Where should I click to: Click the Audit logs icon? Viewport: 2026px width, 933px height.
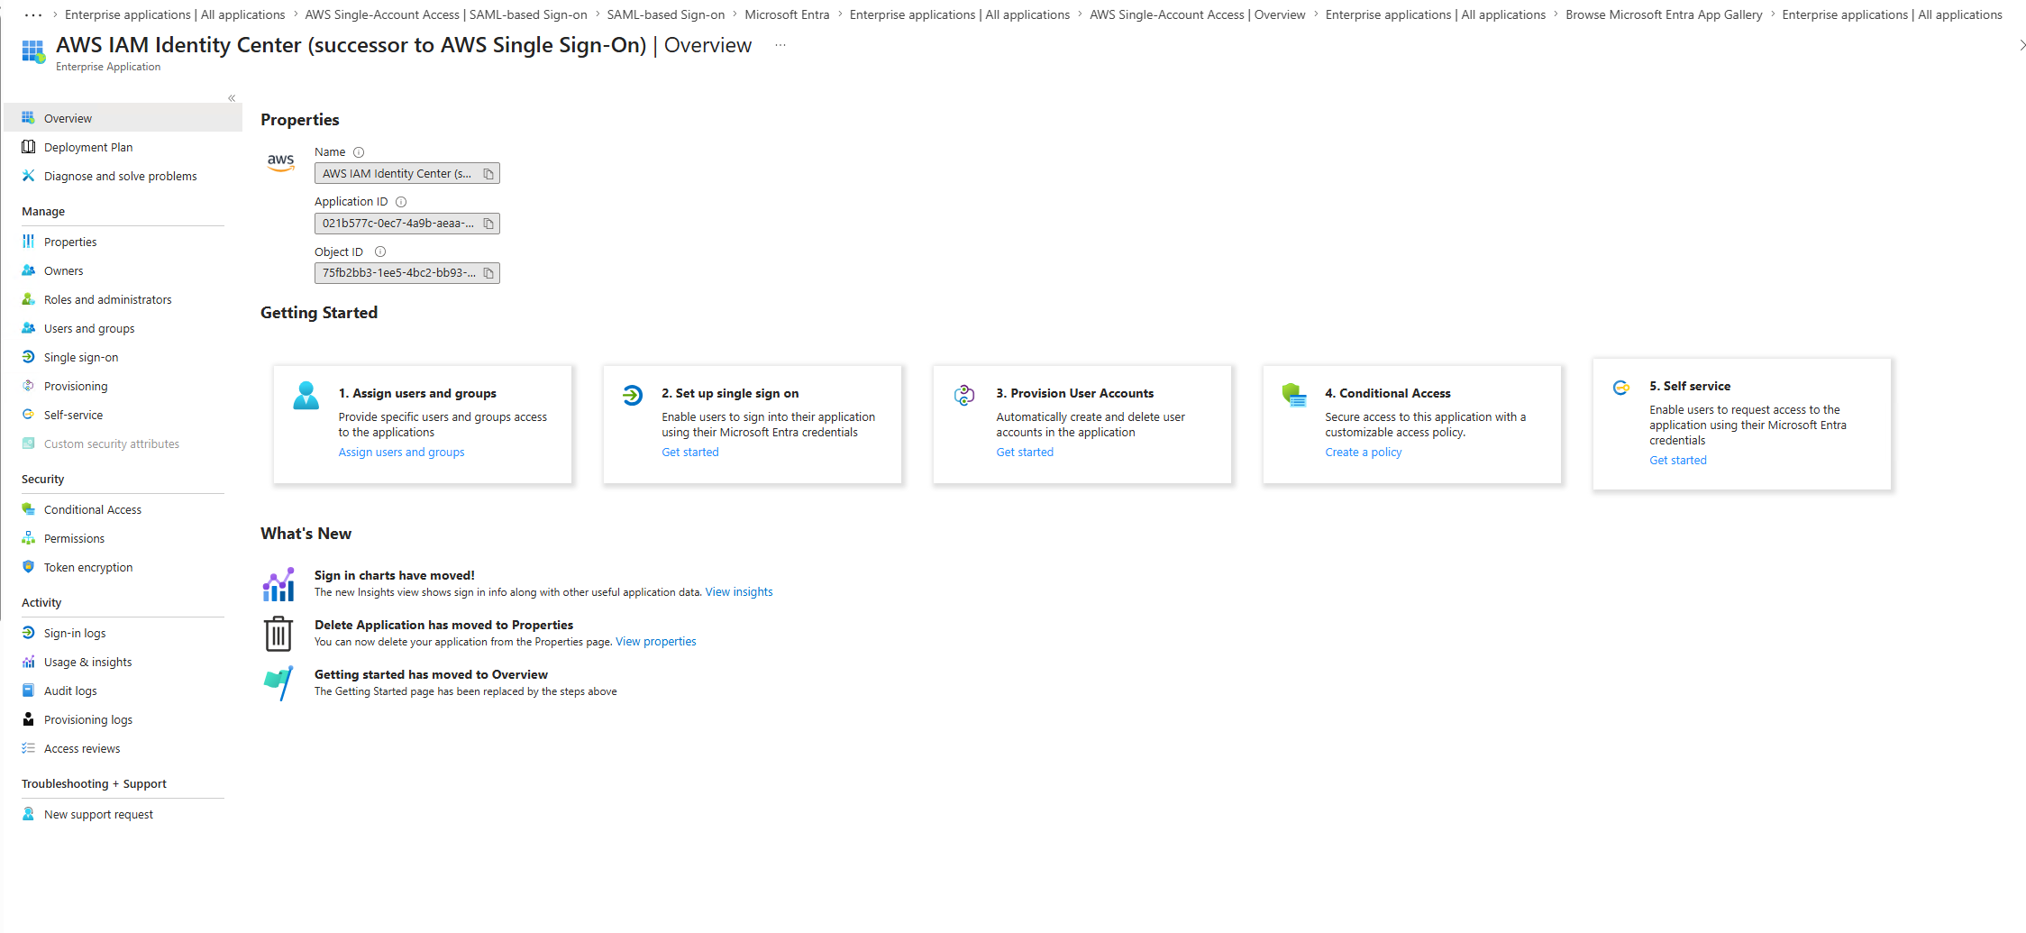click(x=28, y=691)
